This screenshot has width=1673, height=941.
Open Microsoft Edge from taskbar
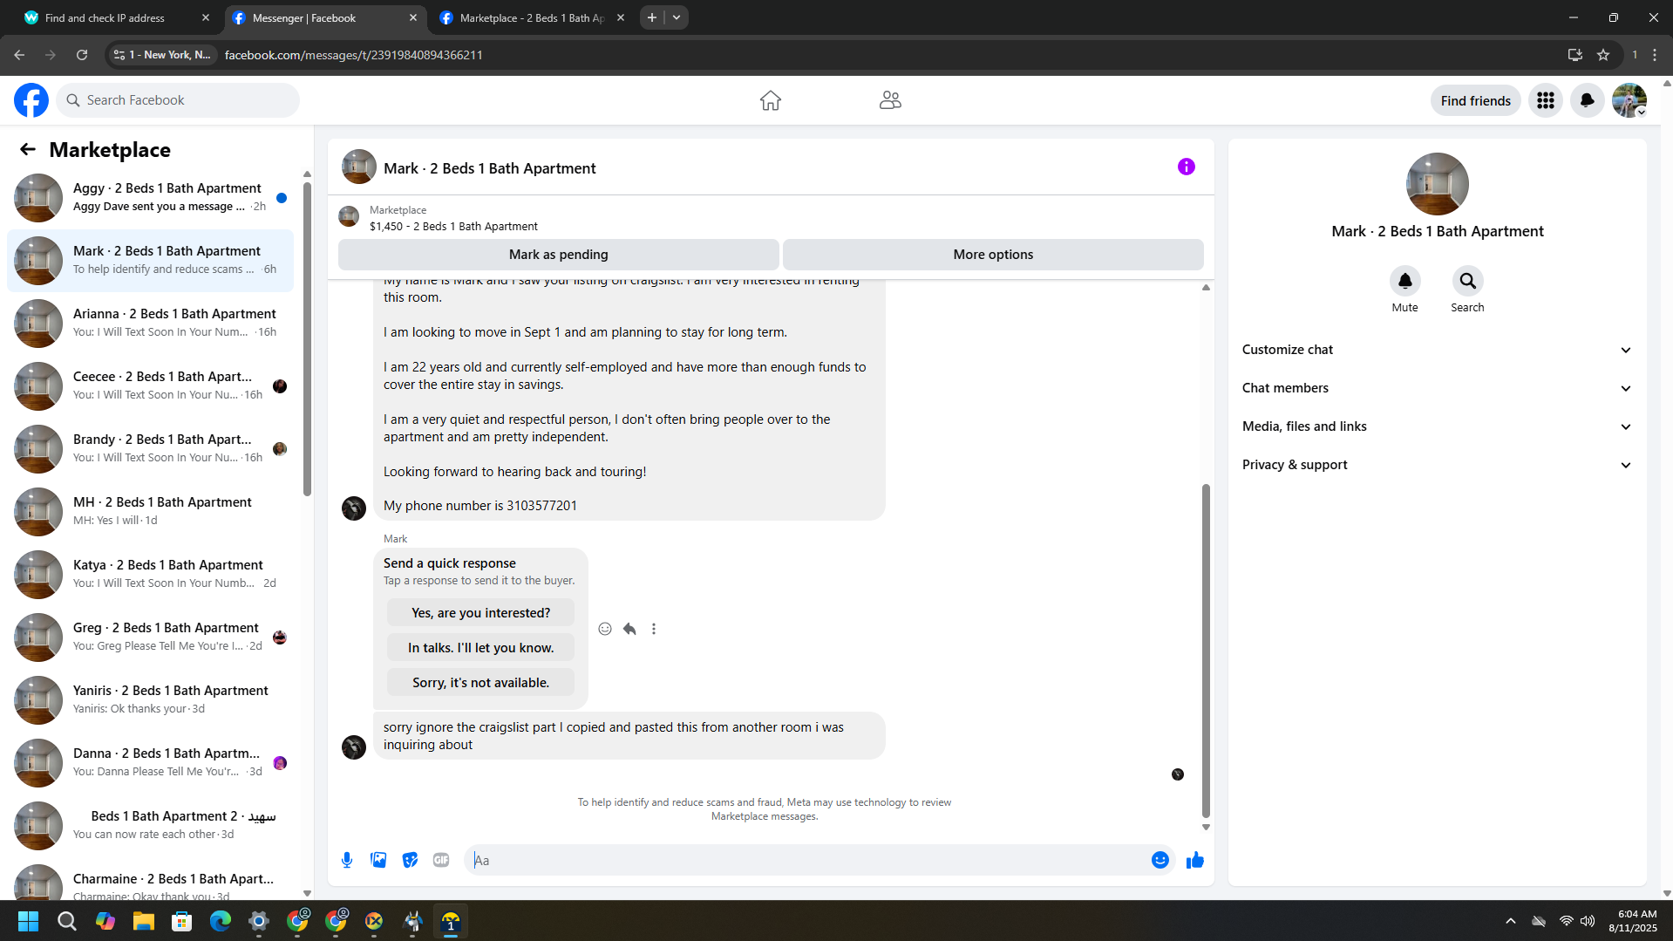tap(221, 921)
